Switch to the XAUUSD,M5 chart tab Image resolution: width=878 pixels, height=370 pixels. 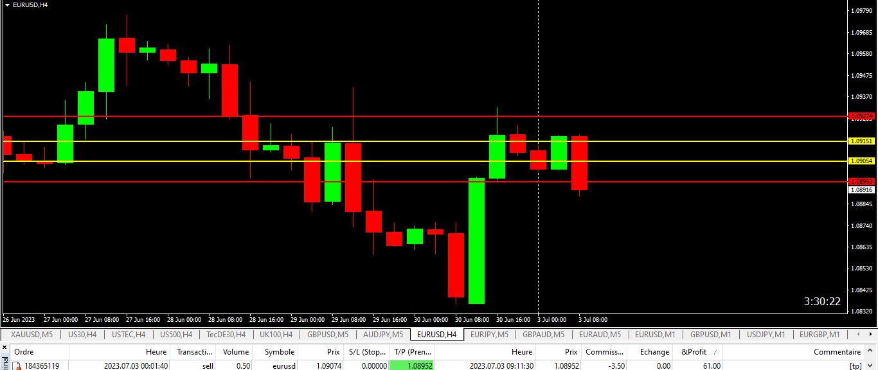(x=31, y=335)
